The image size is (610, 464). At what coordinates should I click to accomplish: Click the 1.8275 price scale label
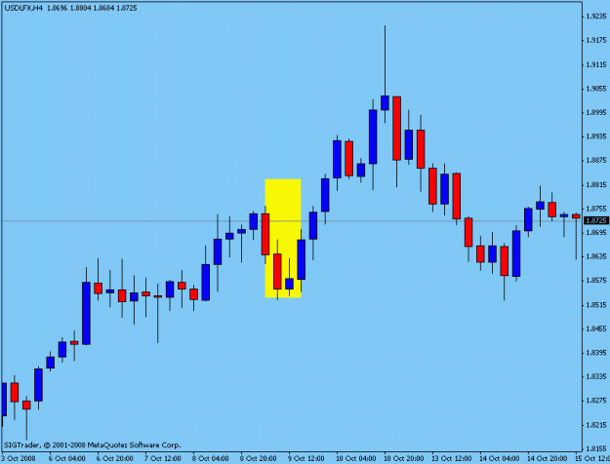596,401
